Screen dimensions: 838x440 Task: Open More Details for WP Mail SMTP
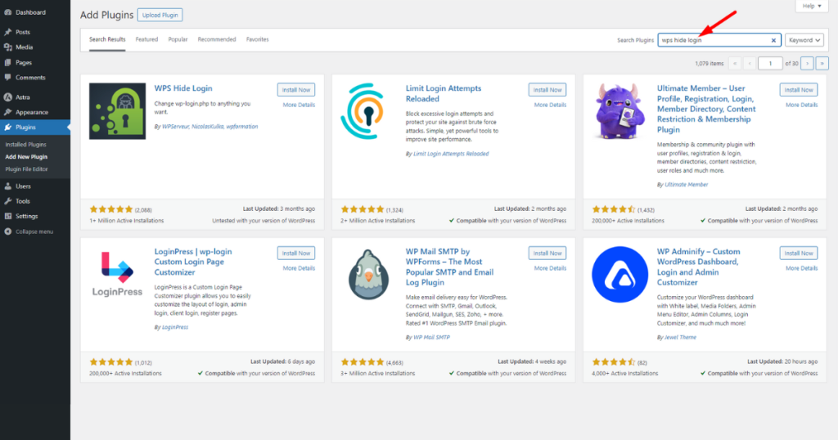[550, 268]
